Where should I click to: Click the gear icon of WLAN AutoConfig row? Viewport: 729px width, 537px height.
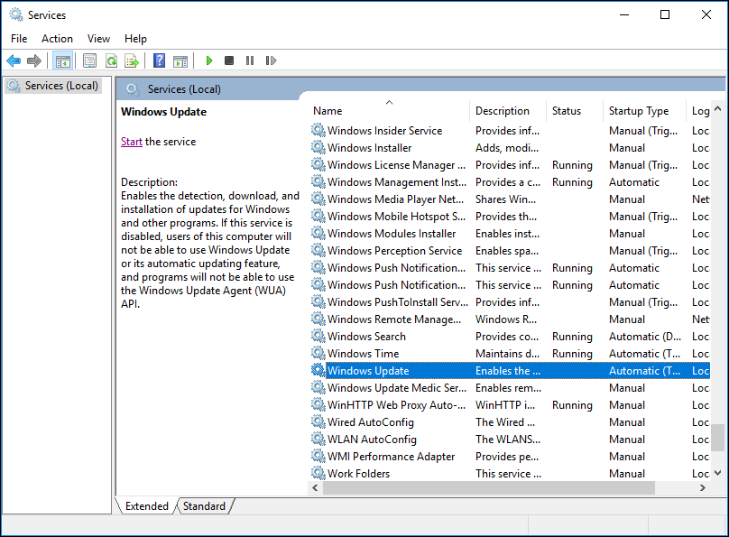point(318,439)
